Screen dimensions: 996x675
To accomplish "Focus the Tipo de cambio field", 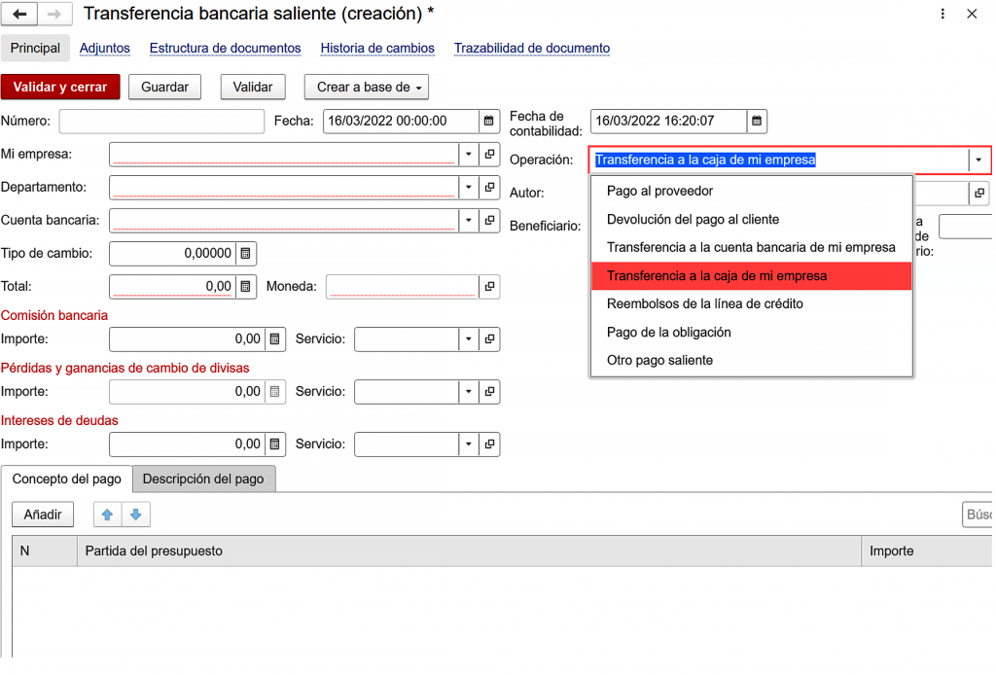I will (x=172, y=253).
